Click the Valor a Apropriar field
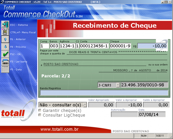This screenshot has width=173, height=139. click(129, 105)
